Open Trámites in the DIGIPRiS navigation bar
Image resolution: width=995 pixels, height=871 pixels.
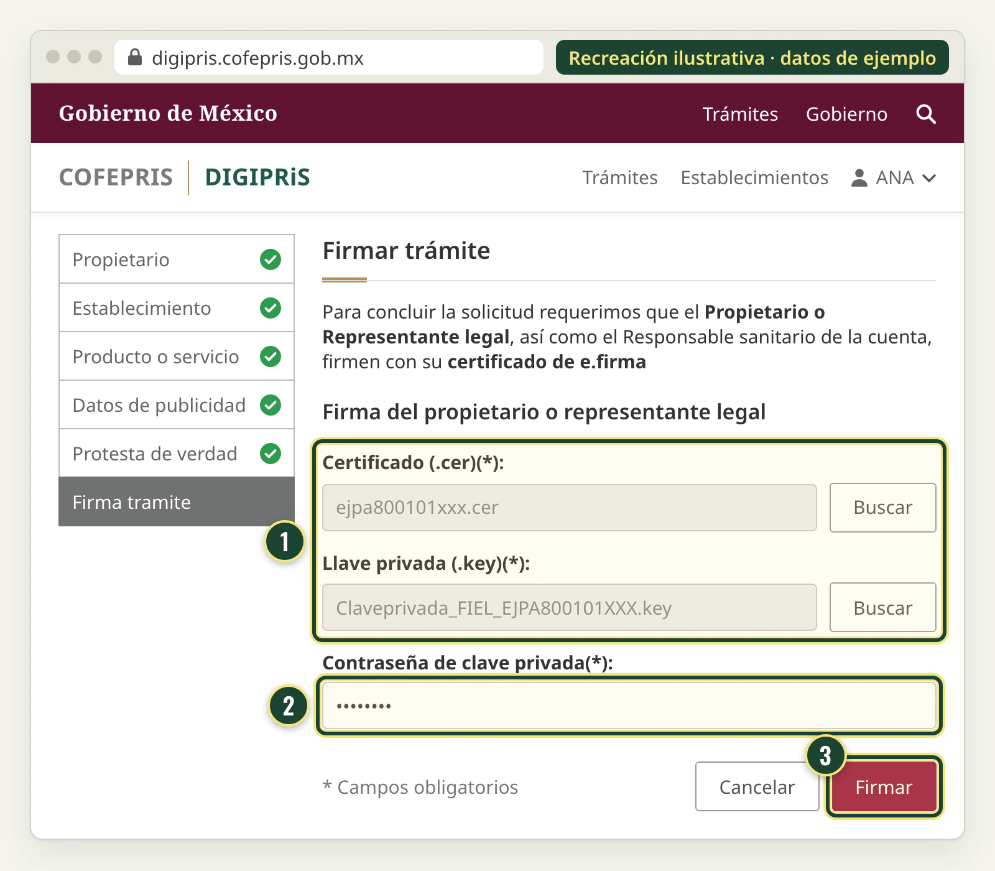[x=620, y=178]
